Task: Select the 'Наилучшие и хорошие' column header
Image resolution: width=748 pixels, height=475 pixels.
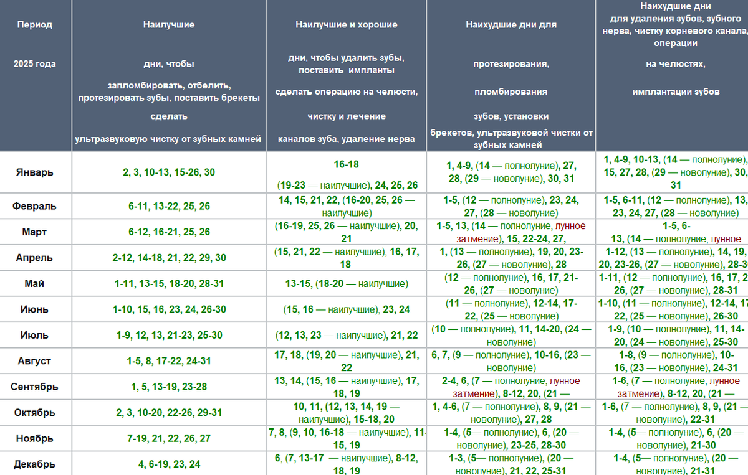Action: pyautogui.click(x=346, y=75)
